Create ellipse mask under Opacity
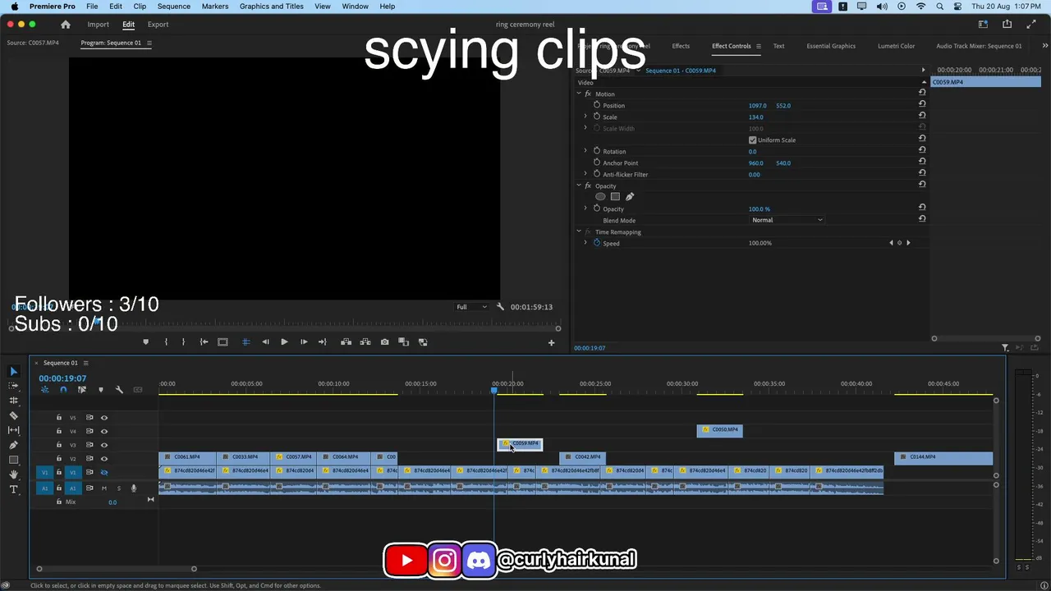1051x591 pixels. pos(600,197)
